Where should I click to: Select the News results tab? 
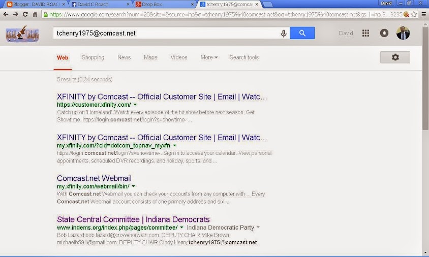[124, 57]
